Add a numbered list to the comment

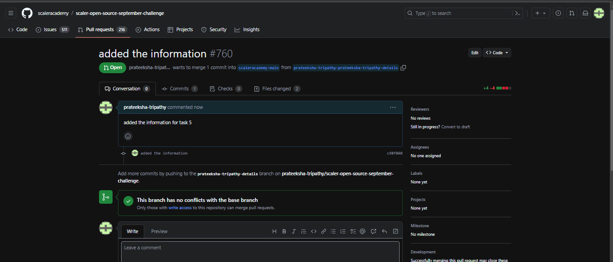coord(343,231)
